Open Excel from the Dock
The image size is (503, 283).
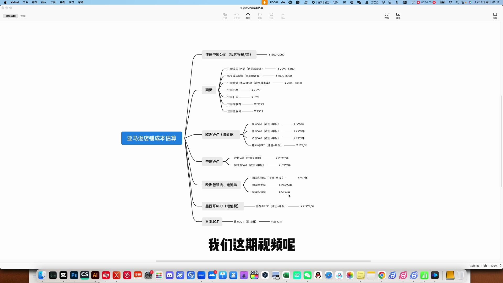coord(286,275)
